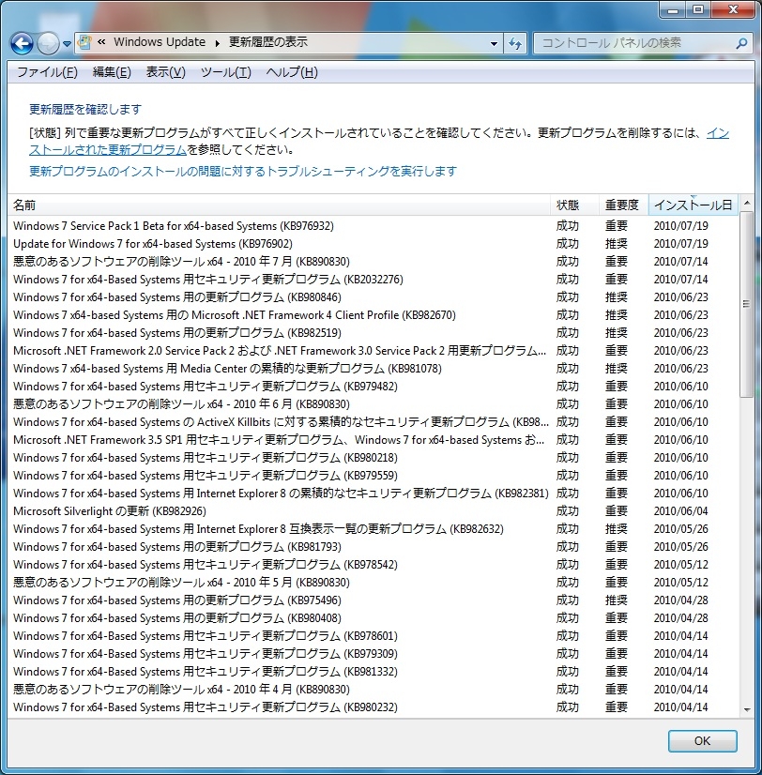
Task: Expand the breadcrumb arrow after Windows Update
Action: [217, 43]
